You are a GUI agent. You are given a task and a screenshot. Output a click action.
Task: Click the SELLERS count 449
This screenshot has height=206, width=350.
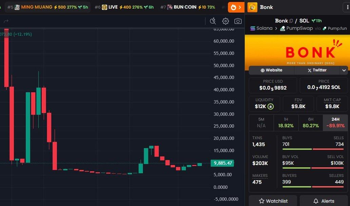tap(339, 182)
